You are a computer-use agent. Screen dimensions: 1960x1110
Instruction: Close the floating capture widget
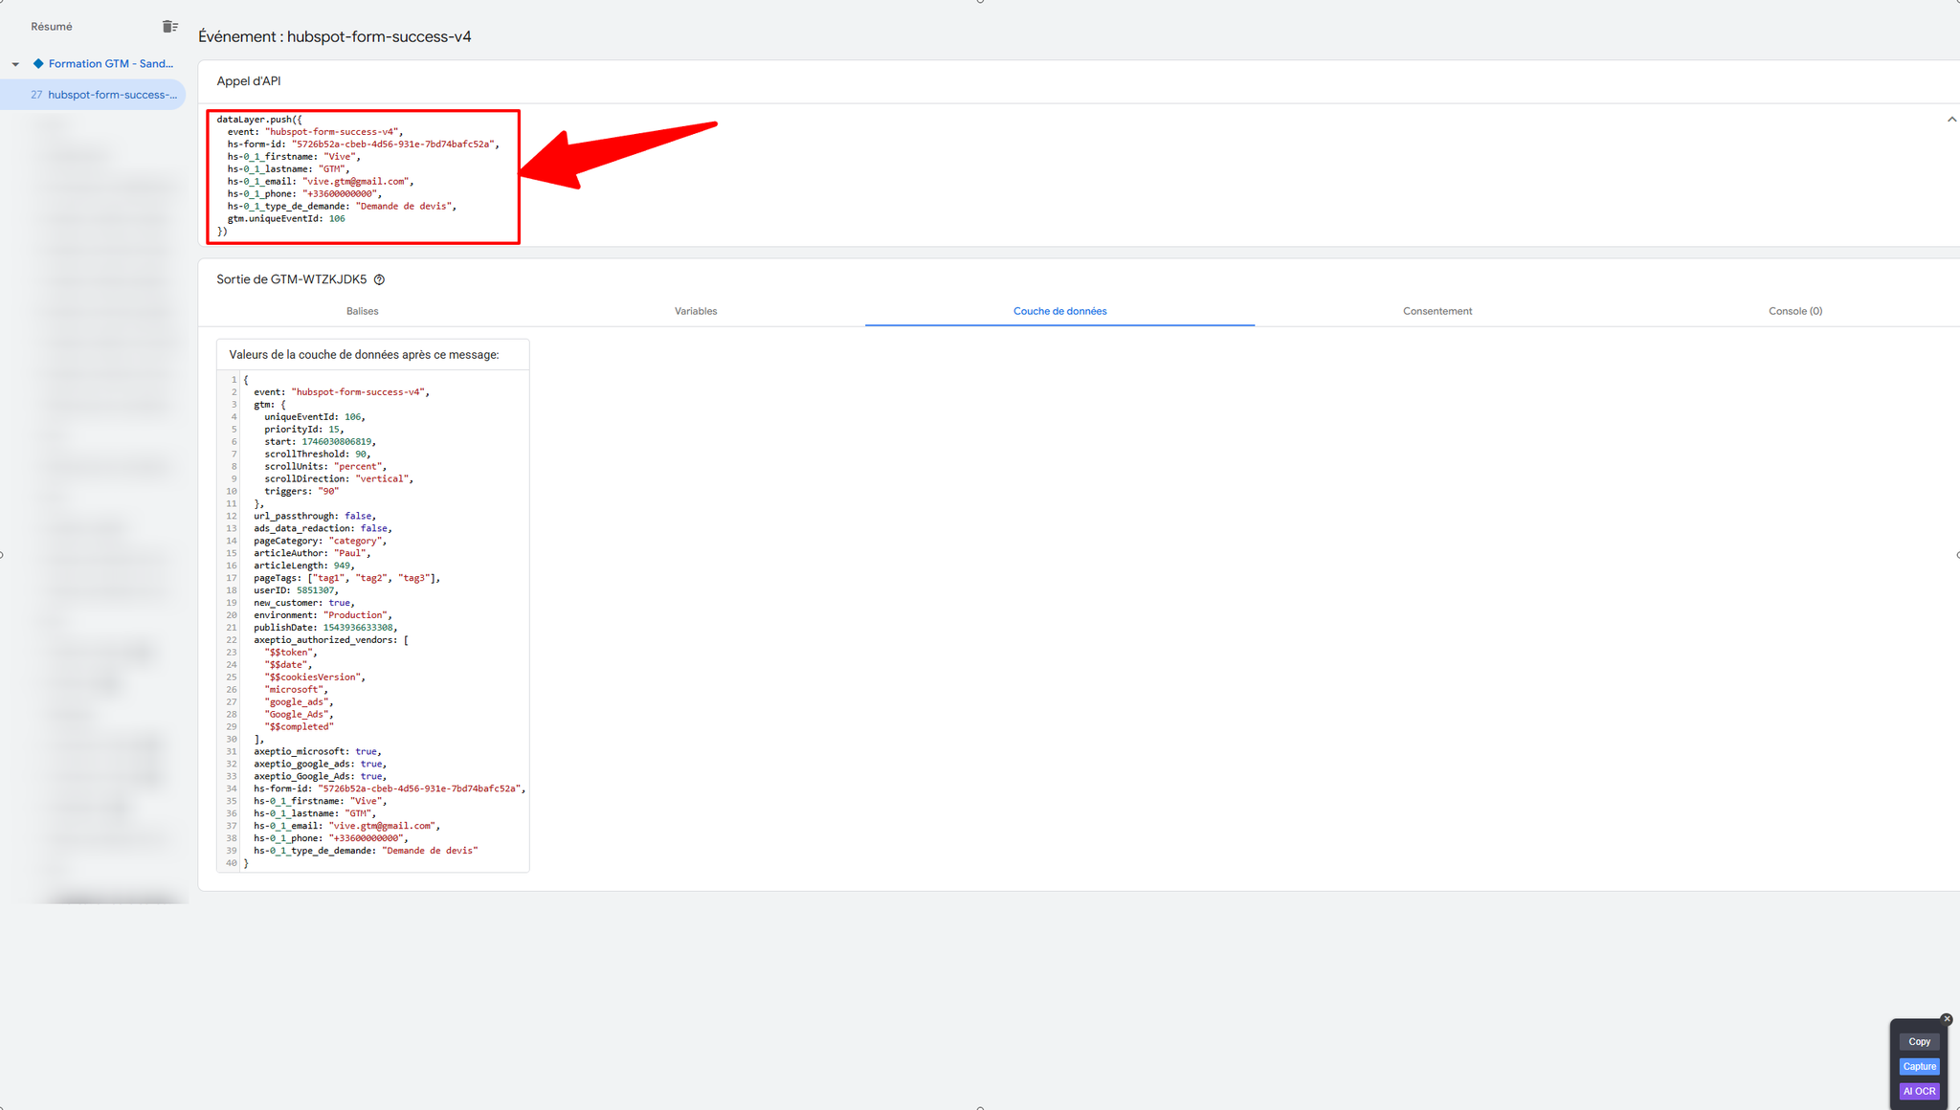1946,1019
